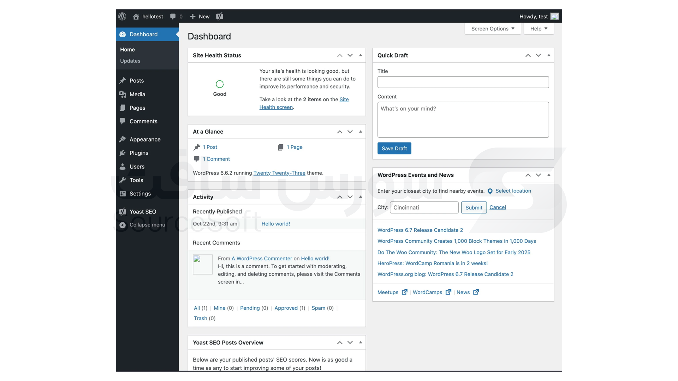
Task: Click the WordPress logo in admin bar
Action: [122, 17]
